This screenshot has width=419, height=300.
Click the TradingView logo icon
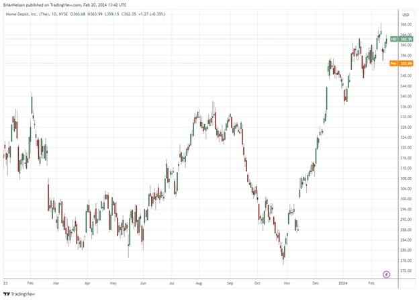(x=6, y=293)
